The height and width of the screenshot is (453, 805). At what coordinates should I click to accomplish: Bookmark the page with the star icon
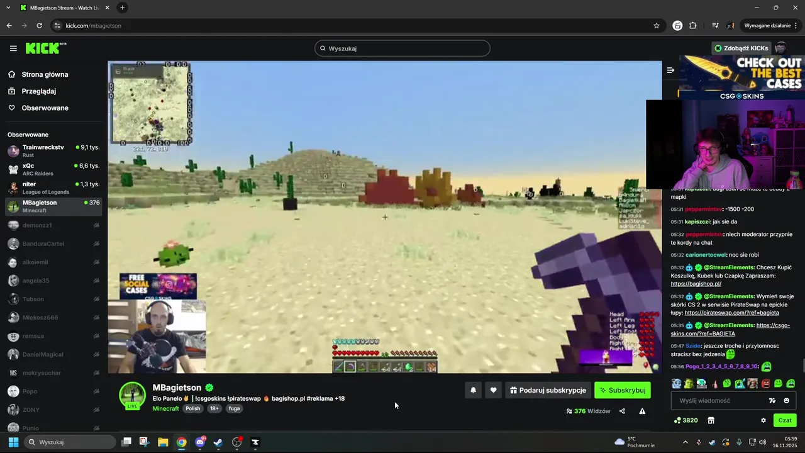(x=657, y=26)
